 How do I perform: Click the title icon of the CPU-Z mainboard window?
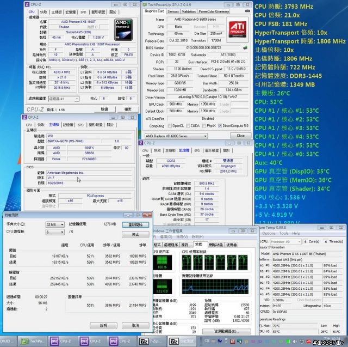24,117
